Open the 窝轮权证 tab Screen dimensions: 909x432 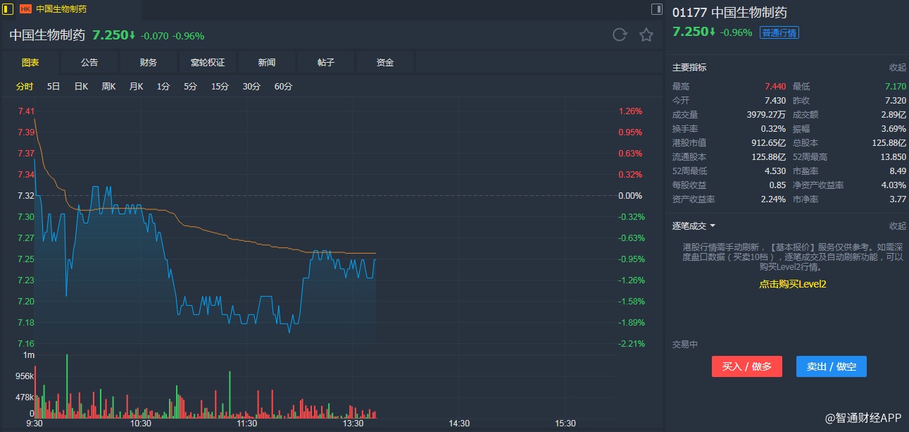[x=208, y=63]
